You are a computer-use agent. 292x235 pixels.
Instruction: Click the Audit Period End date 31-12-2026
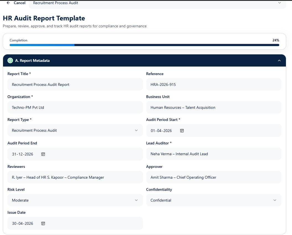22,154
